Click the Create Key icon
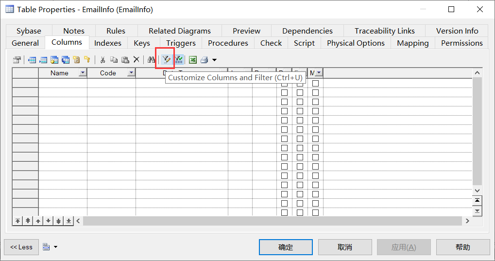The height and width of the screenshot is (261, 495). pos(87,59)
